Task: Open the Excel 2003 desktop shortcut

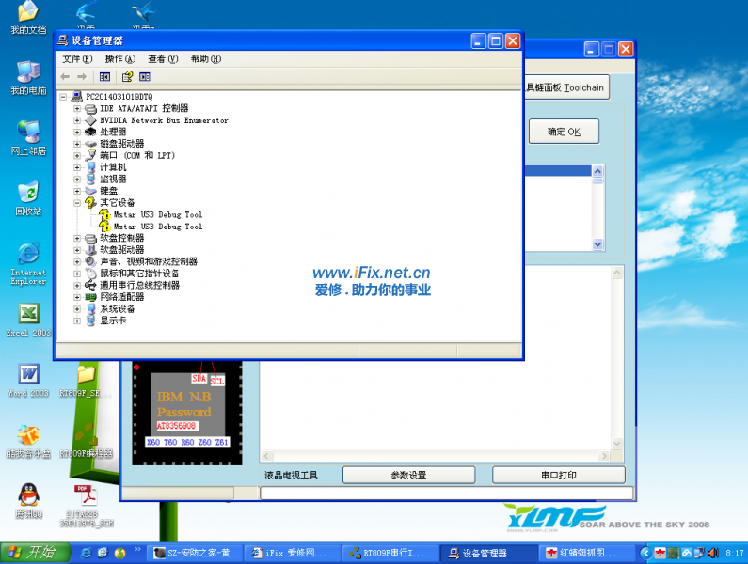Action: click(28, 315)
